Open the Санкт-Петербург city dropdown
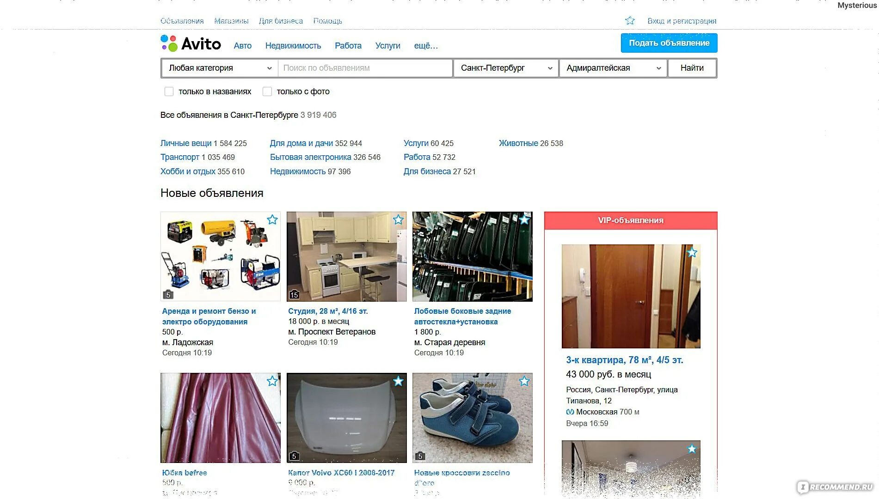The width and height of the screenshot is (879, 499). (x=506, y=68)
